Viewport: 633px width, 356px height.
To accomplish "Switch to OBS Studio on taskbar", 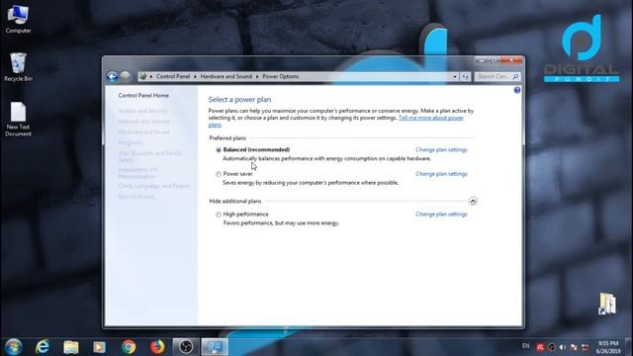I will click(x=186, y=347).
